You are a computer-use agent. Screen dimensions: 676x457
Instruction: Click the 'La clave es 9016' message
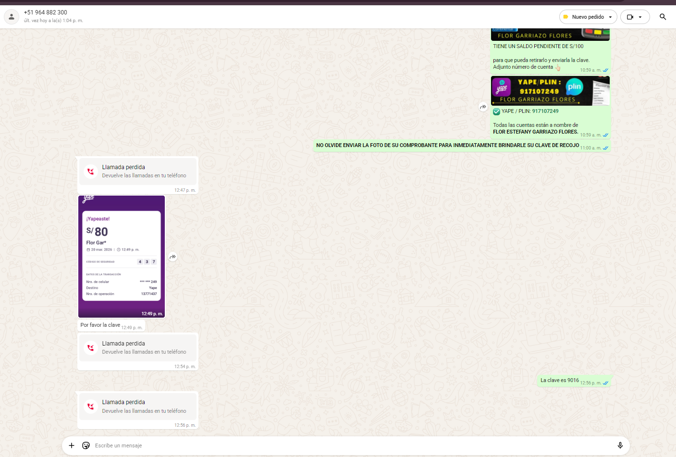coord(559,380)
